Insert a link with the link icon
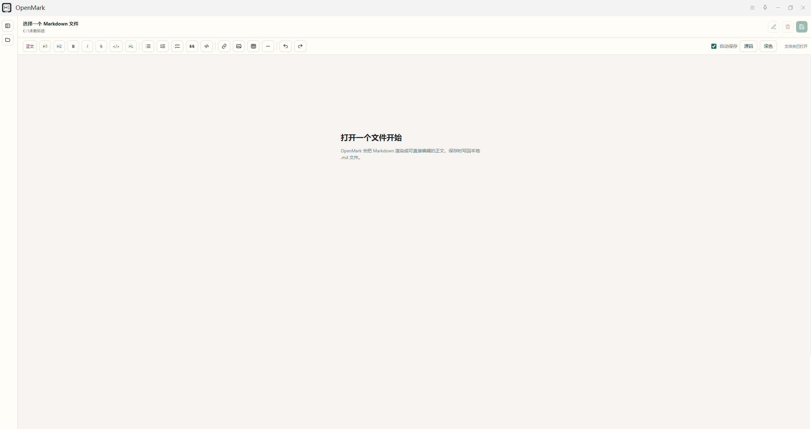Image resolution: width=811 pixels, height=429 pixels. coord(224,46)
